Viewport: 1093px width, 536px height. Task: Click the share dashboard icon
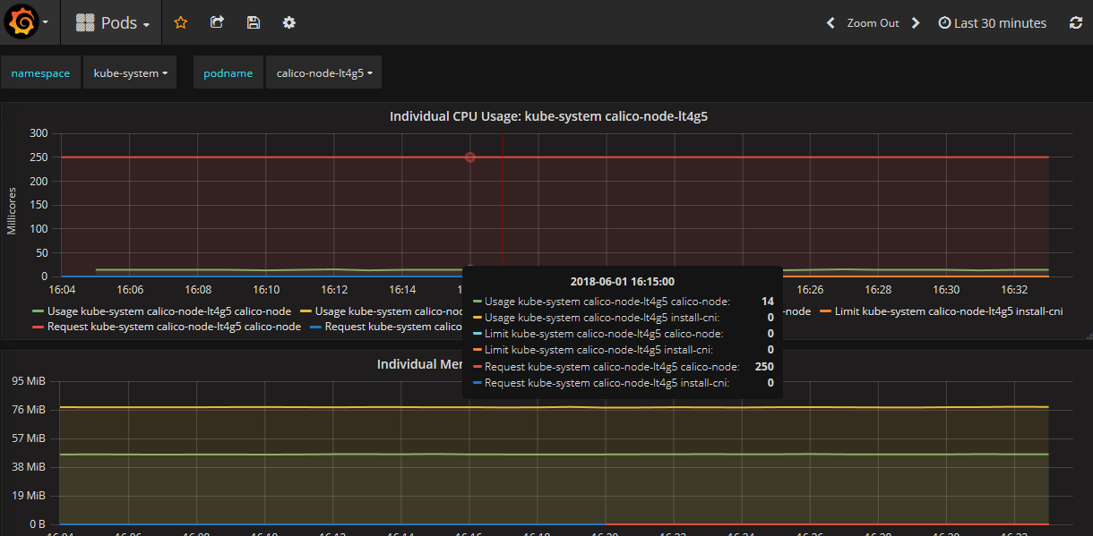217,22
